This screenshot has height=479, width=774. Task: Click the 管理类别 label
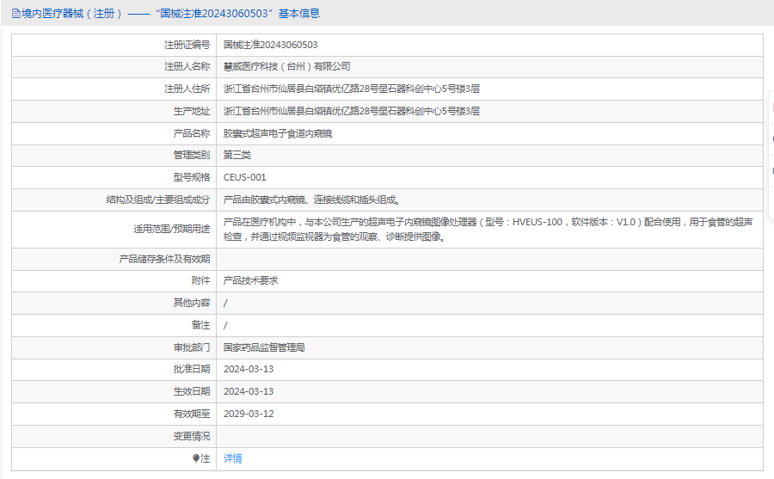click(x=192, y=155)
